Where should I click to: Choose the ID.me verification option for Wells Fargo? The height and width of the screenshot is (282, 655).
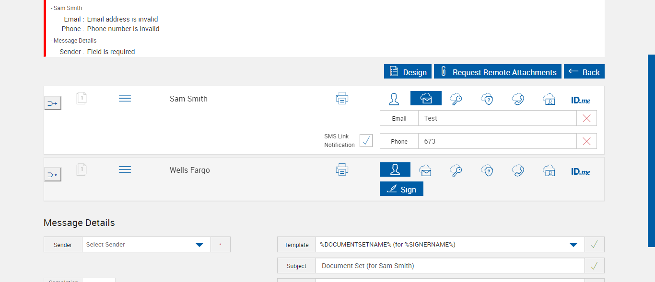(x=581, y=171)
